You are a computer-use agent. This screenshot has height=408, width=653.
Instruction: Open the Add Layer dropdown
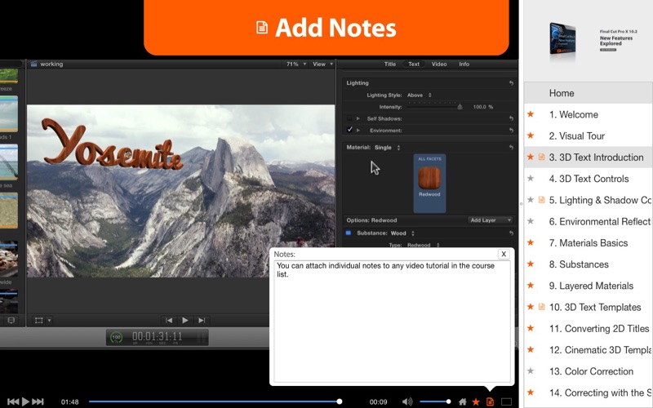[490, 220]
